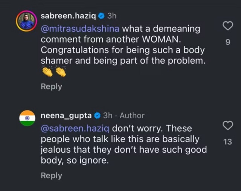241x191 pixels.
Task: Click the Author label
Action: pyautogui.click(x=132, y=115)
